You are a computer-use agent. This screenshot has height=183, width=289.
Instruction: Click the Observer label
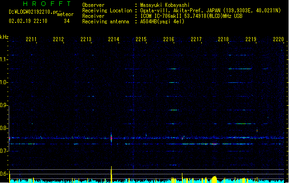click(x=93, y=5)
